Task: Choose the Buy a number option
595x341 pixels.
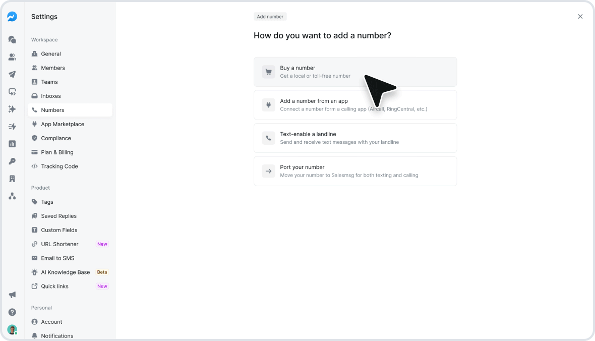Action: click(x=355, y=71)
